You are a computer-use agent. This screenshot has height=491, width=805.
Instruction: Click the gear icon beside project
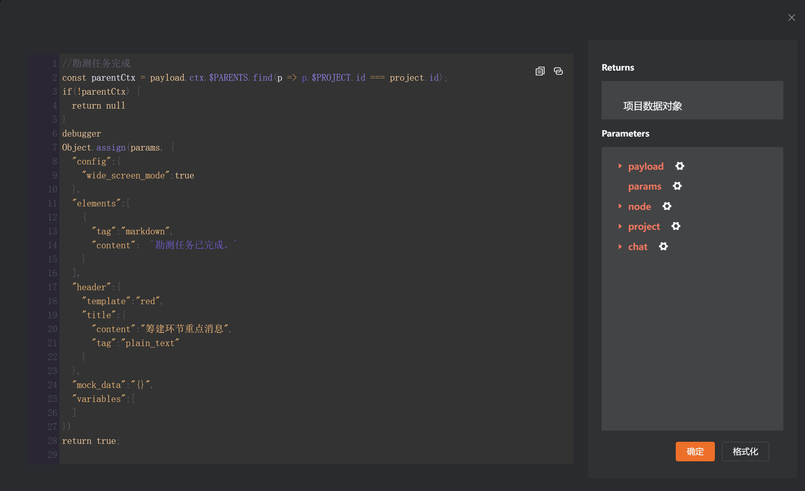tap(676, 226)
